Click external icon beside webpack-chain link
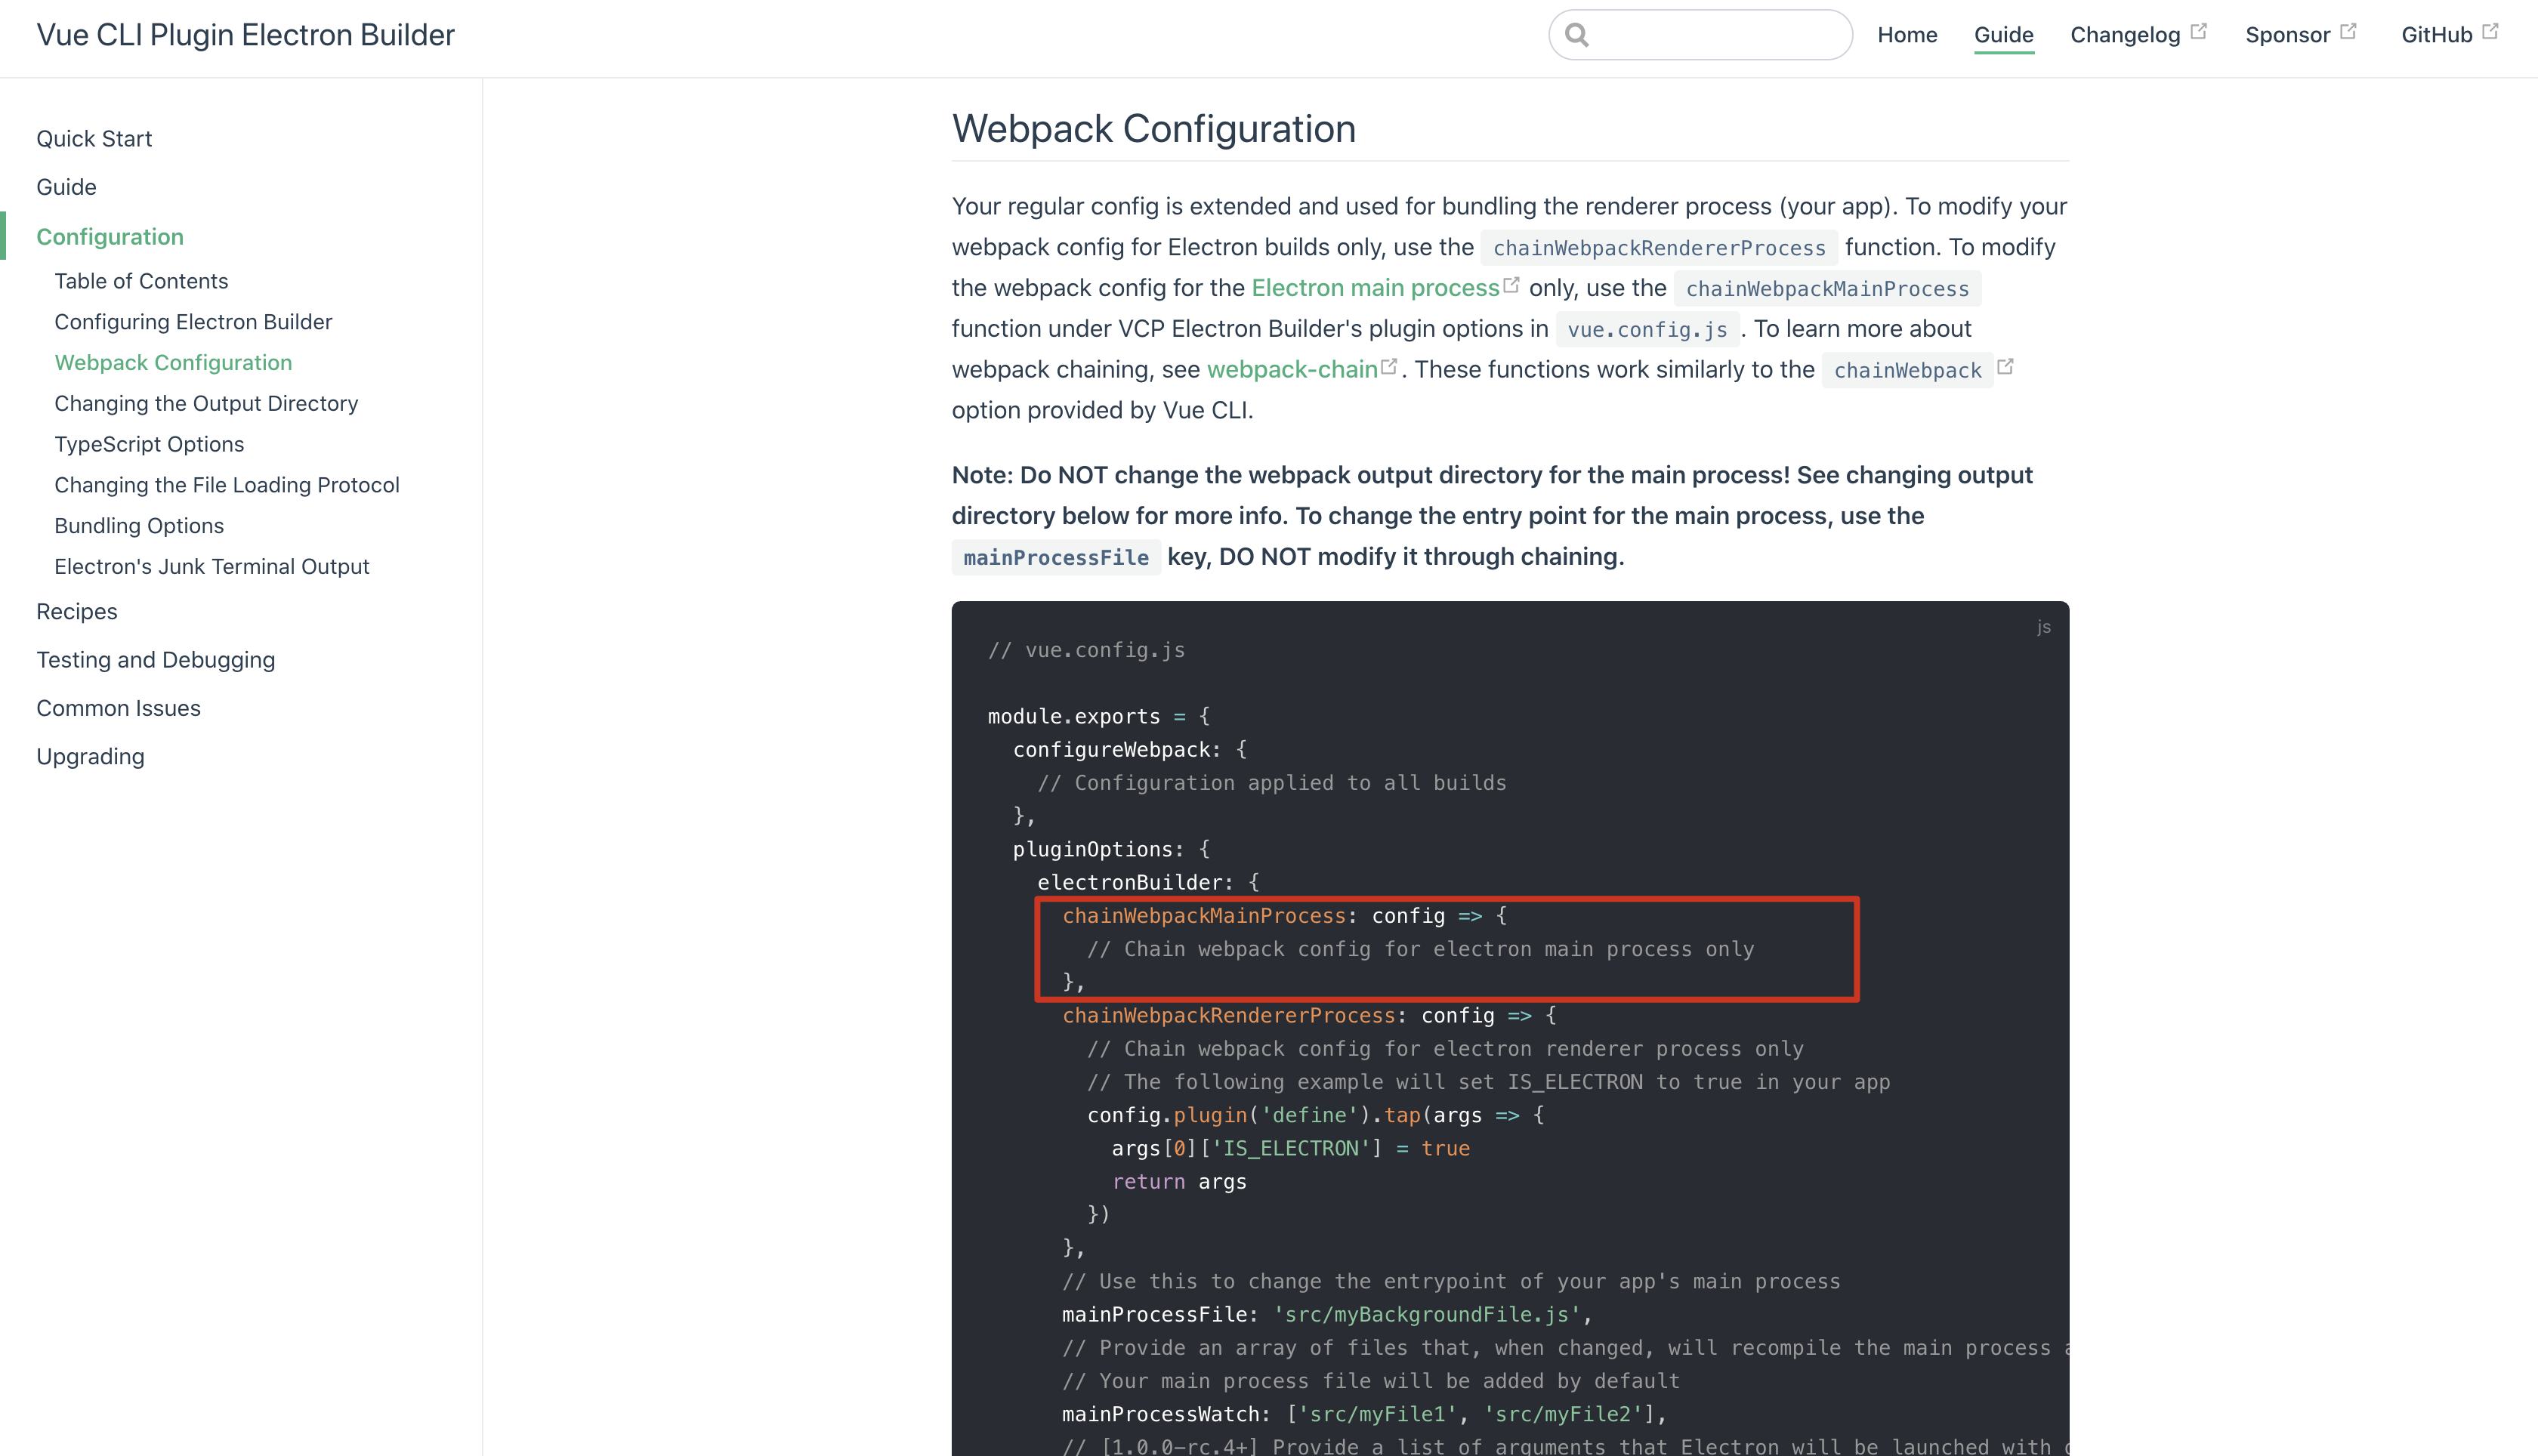2538x1456 pixels. (x=1389, y=367)
